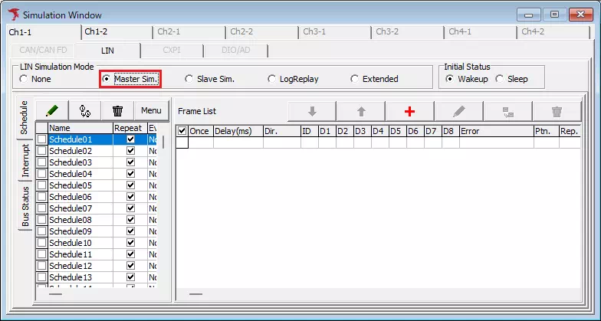Click the green pencil edit schedule icon
Screen dimensions: 601x321
click(x=52, y=111)
